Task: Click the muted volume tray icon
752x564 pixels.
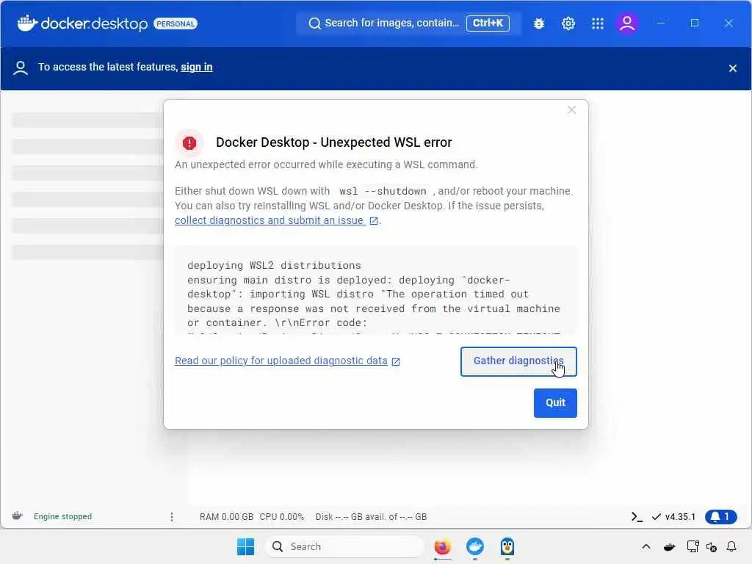Action: pos(711,546)
